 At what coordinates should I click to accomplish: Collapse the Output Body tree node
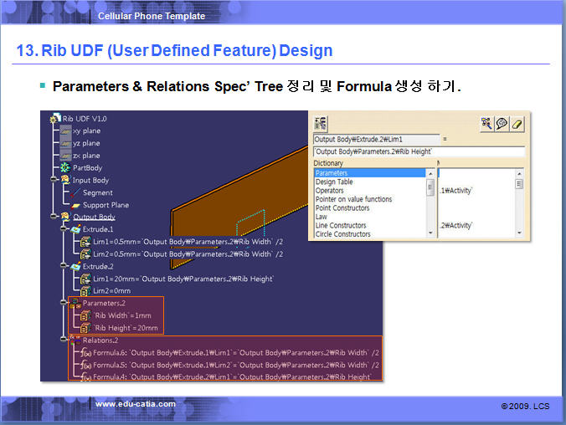pos(54,216)
